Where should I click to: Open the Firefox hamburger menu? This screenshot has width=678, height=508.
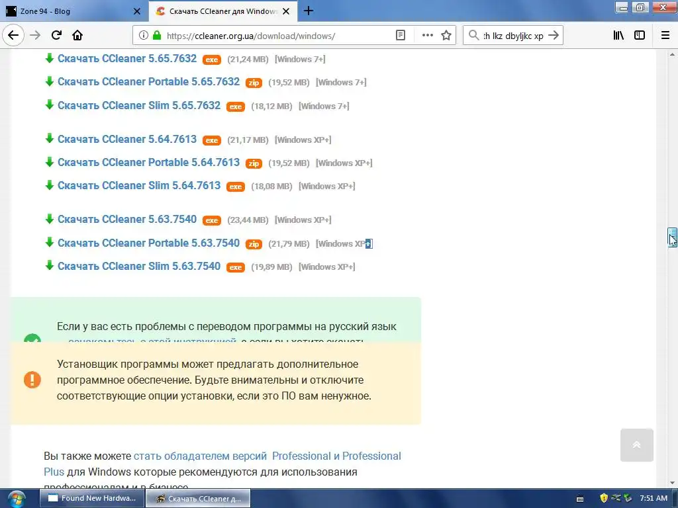pyautogui.click(x=665, y=36)
